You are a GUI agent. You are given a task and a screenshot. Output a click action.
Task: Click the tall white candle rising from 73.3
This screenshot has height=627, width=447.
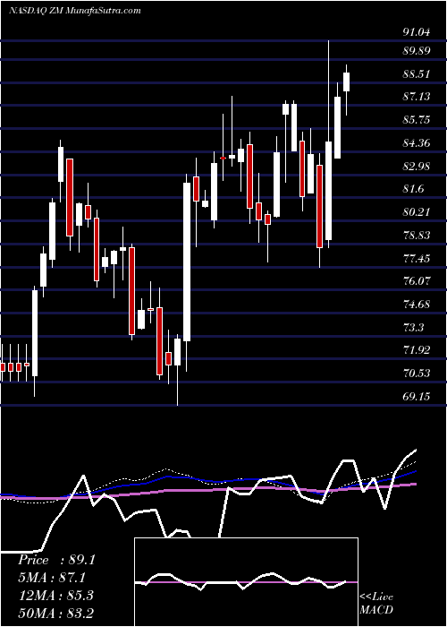(x=186, y=262)
